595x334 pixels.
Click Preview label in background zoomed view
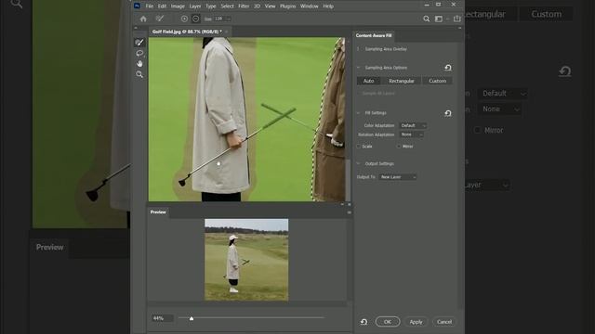pos(49,248)
